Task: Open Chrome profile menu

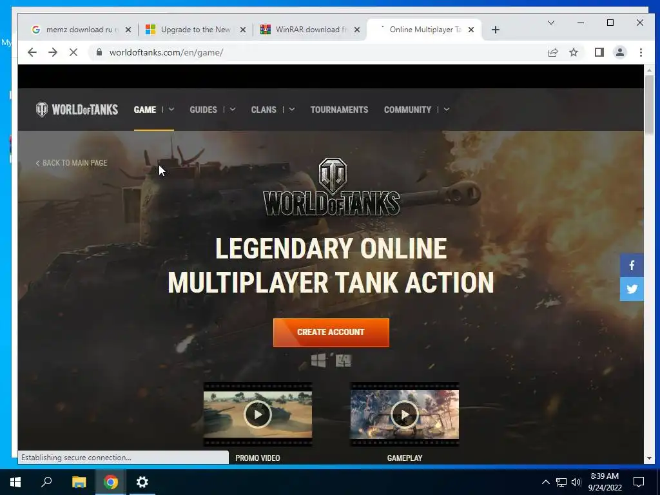Action: pos(619,52)
